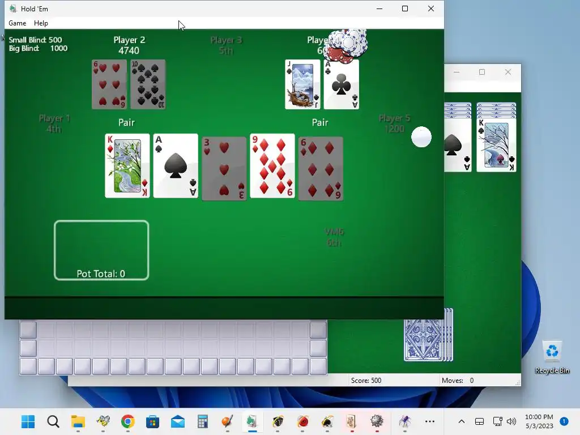Click the white dealer button disc
This screenshot has width=580, height=435.
point(421,137)
